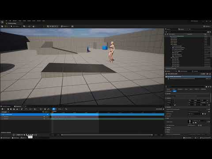
Task: Switch to the Details tab
Action: 168,72
